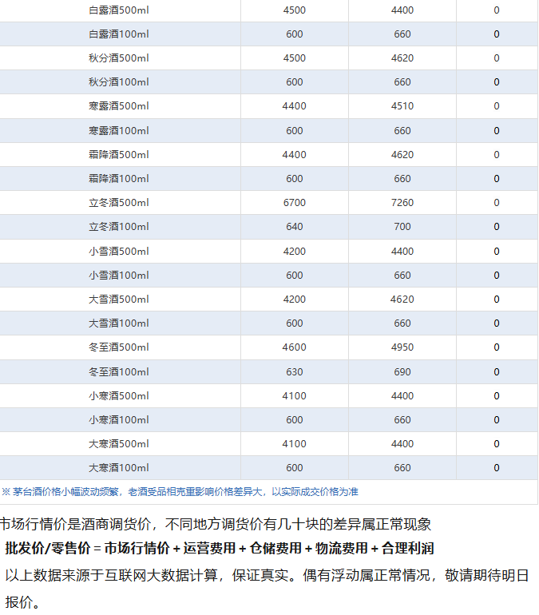Click the 4600 price for 冬至酒500ml
539x615 pixels.
click(294, 347)
